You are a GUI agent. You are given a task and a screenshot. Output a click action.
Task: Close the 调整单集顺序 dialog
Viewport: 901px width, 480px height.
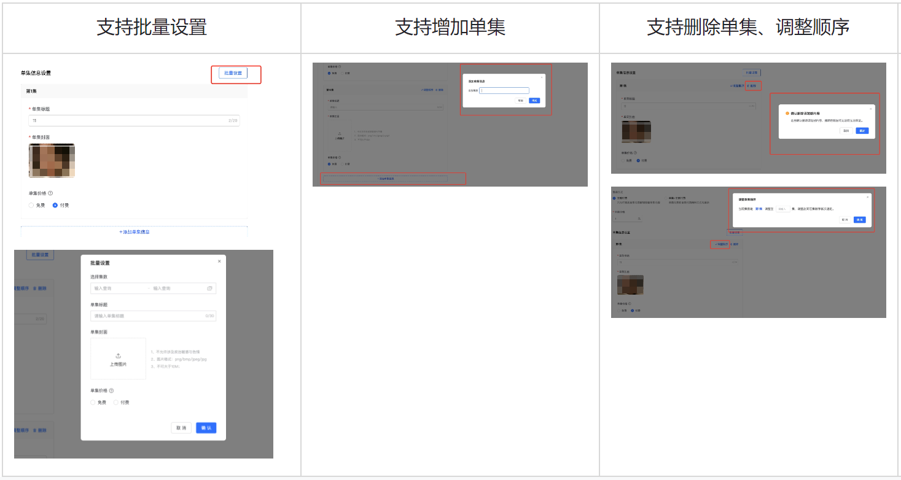tap(867, 197)
